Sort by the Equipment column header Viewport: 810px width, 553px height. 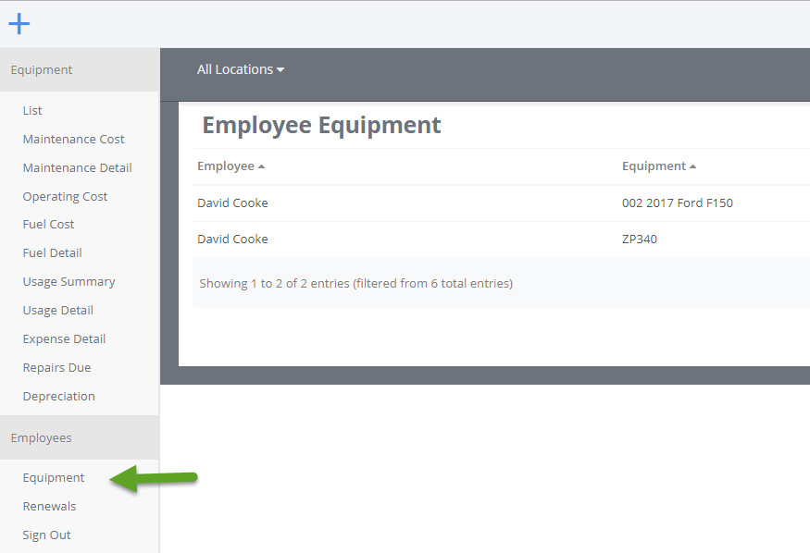658,166
